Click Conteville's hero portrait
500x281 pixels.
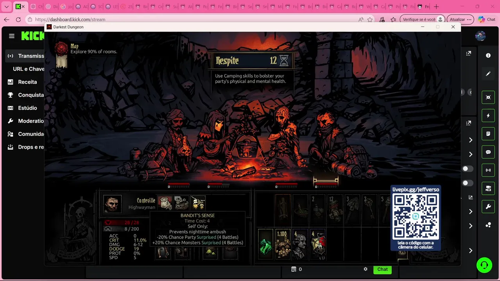[112, 204]
